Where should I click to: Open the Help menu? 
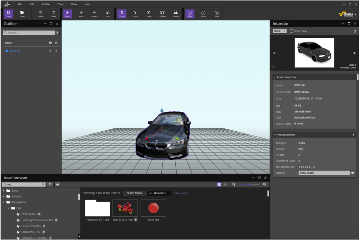point(87,4)
